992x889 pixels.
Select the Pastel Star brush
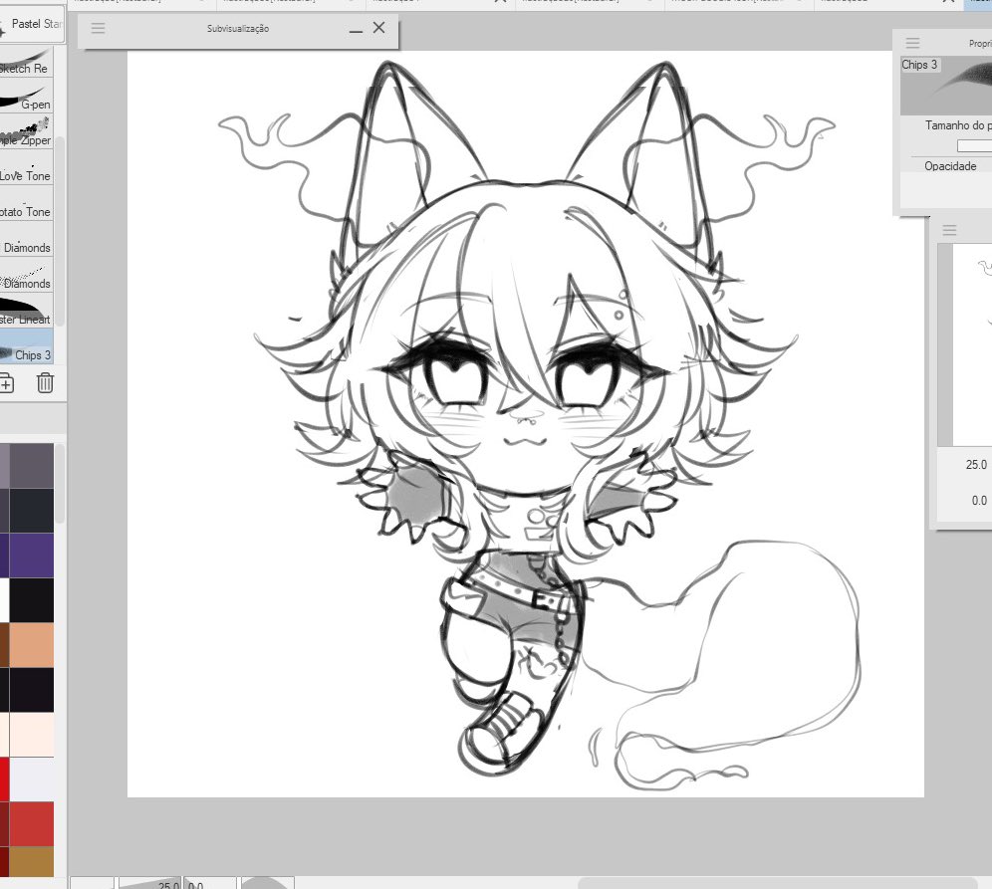tap(32, 24)
